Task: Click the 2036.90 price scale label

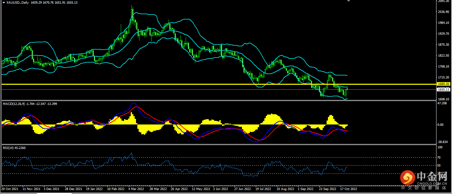Action: (x=443, y=12)
